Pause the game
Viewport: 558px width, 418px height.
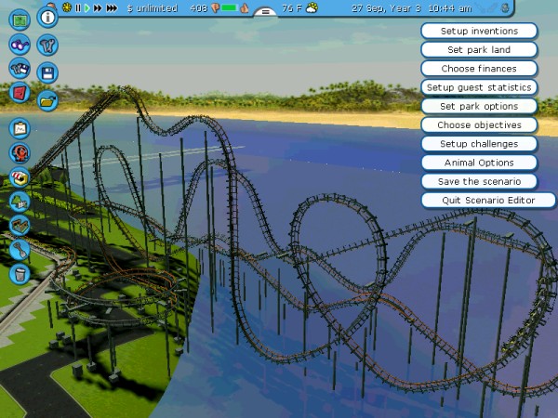click(x=78, y=7)
